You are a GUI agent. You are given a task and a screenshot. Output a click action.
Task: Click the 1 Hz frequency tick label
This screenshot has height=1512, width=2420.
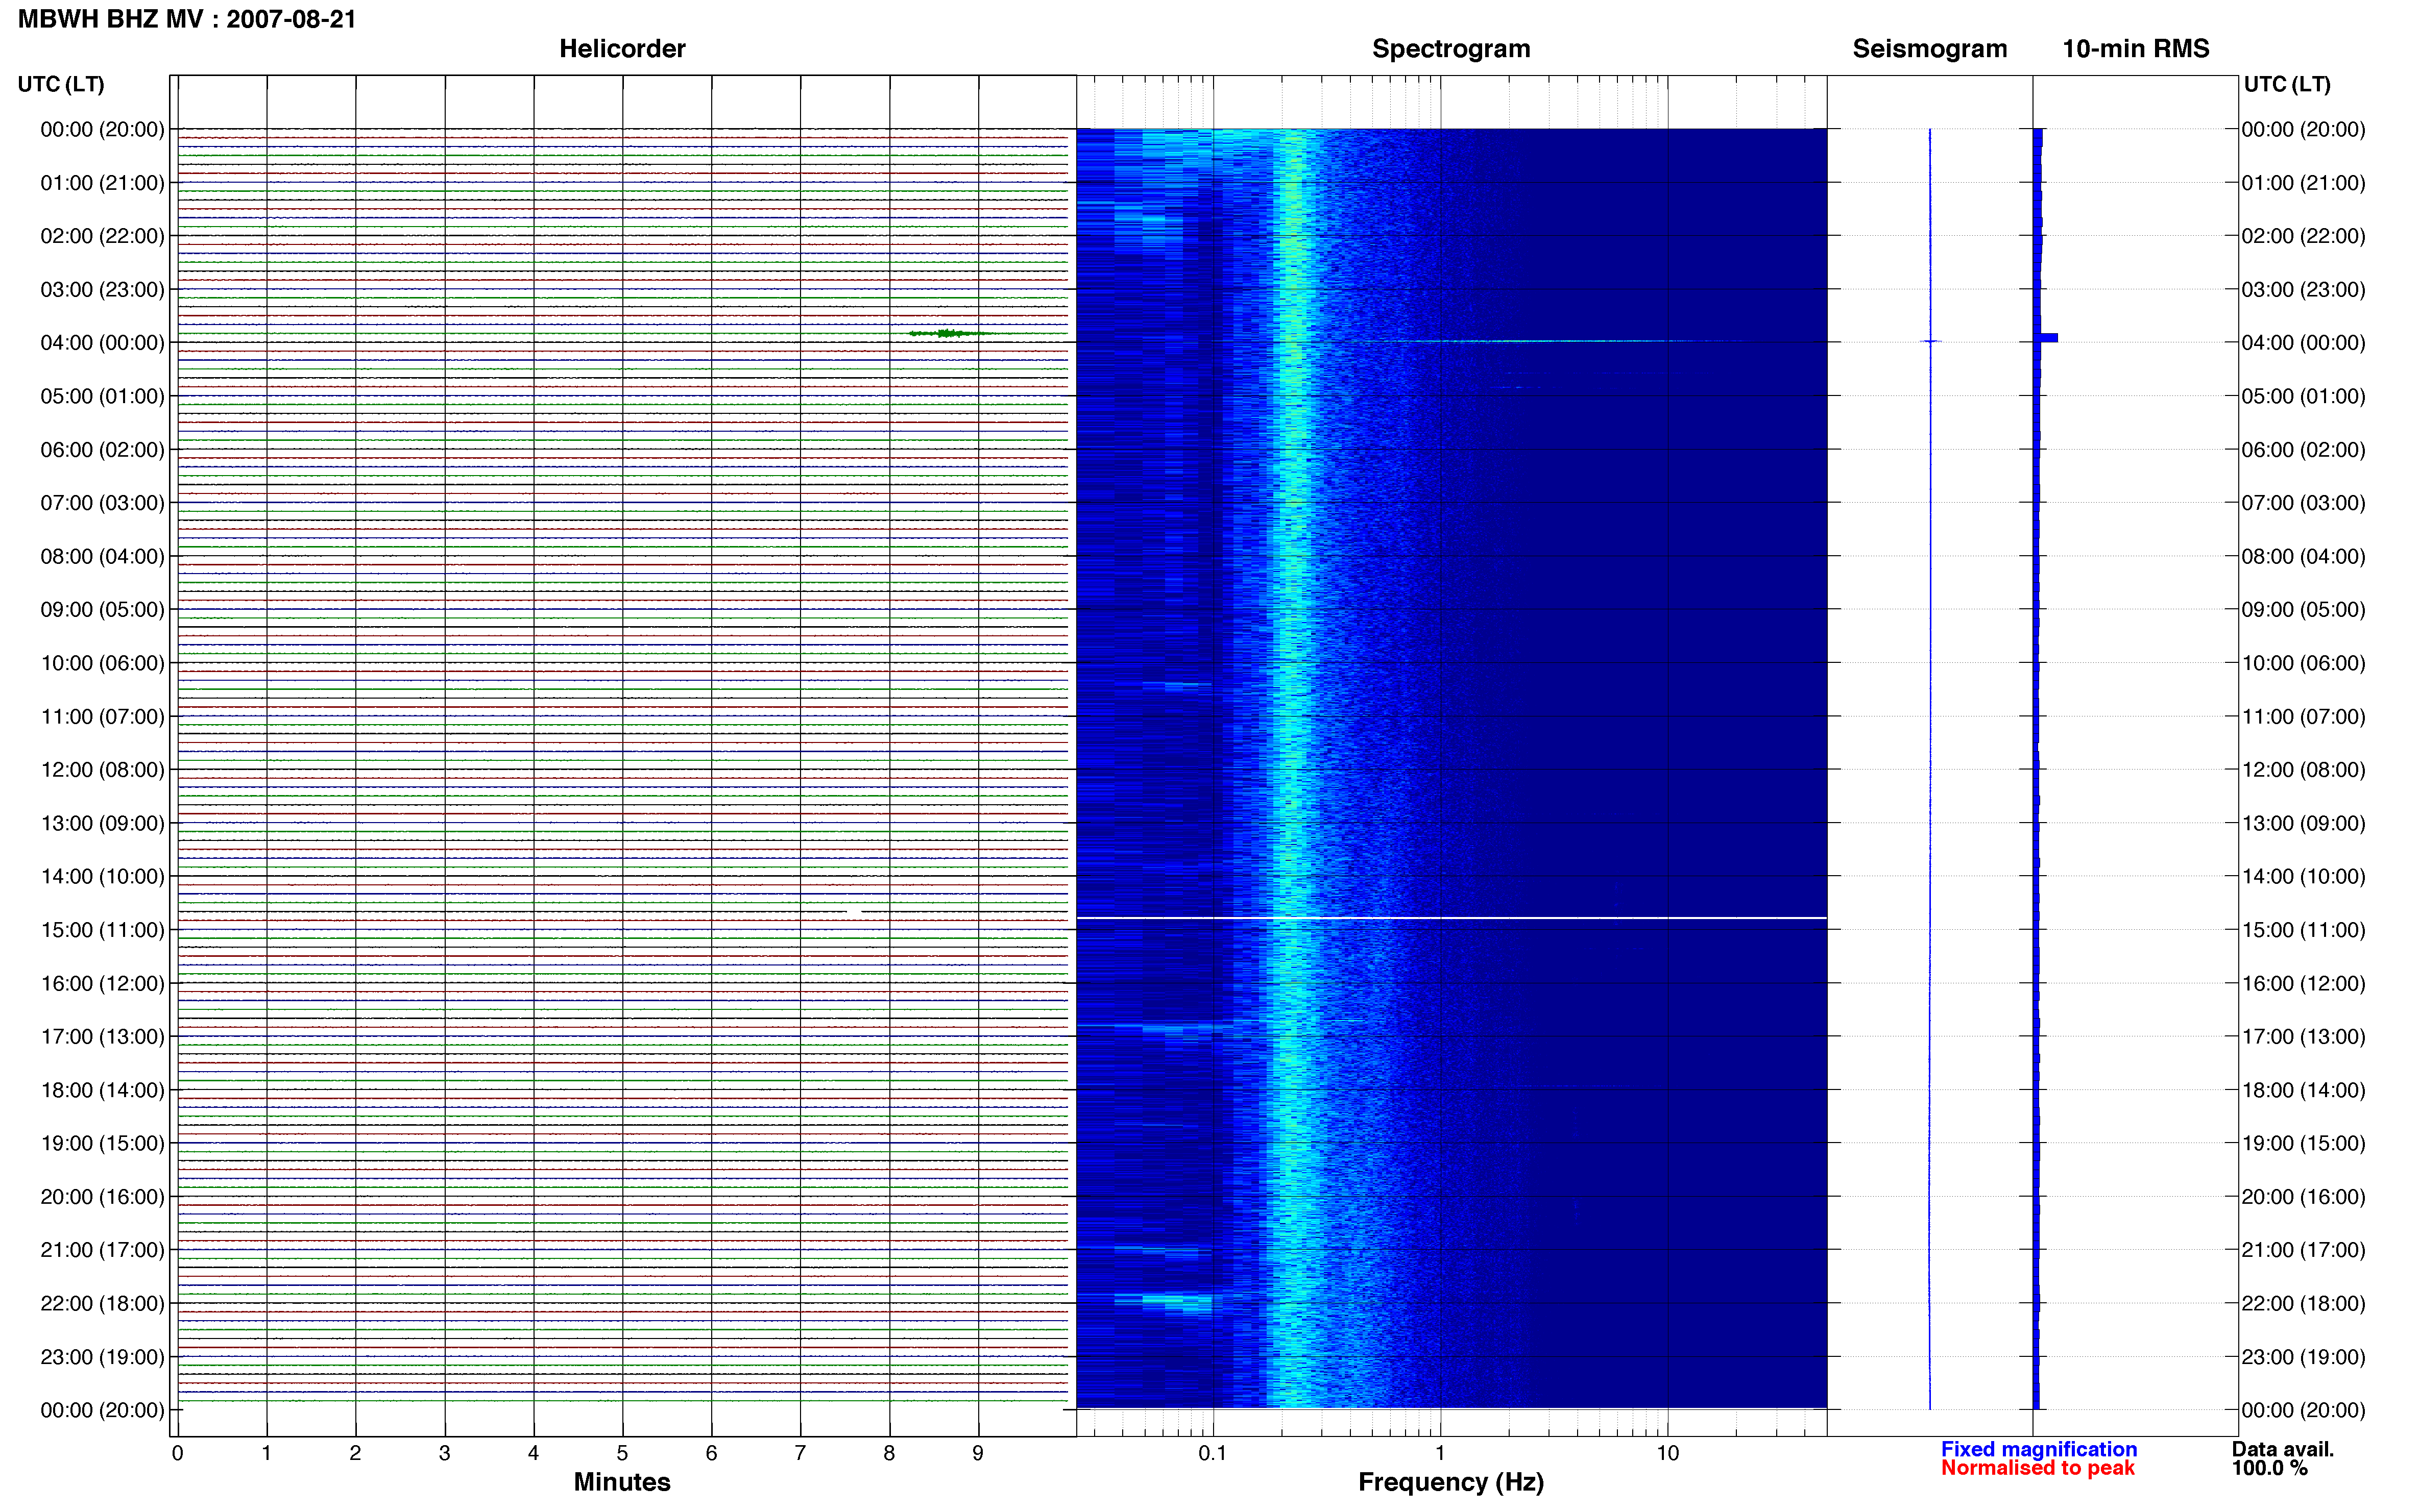[1440, 1453]
